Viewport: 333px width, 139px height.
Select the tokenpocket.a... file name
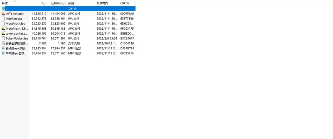tap(17, 33)
